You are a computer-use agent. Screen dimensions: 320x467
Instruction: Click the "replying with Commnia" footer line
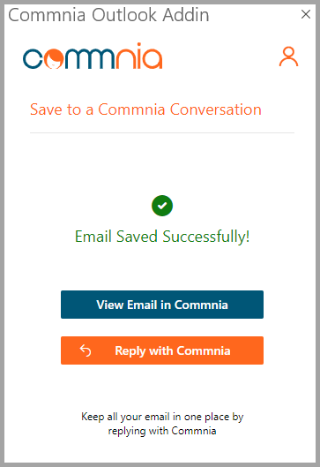click(x=162, y=431)
